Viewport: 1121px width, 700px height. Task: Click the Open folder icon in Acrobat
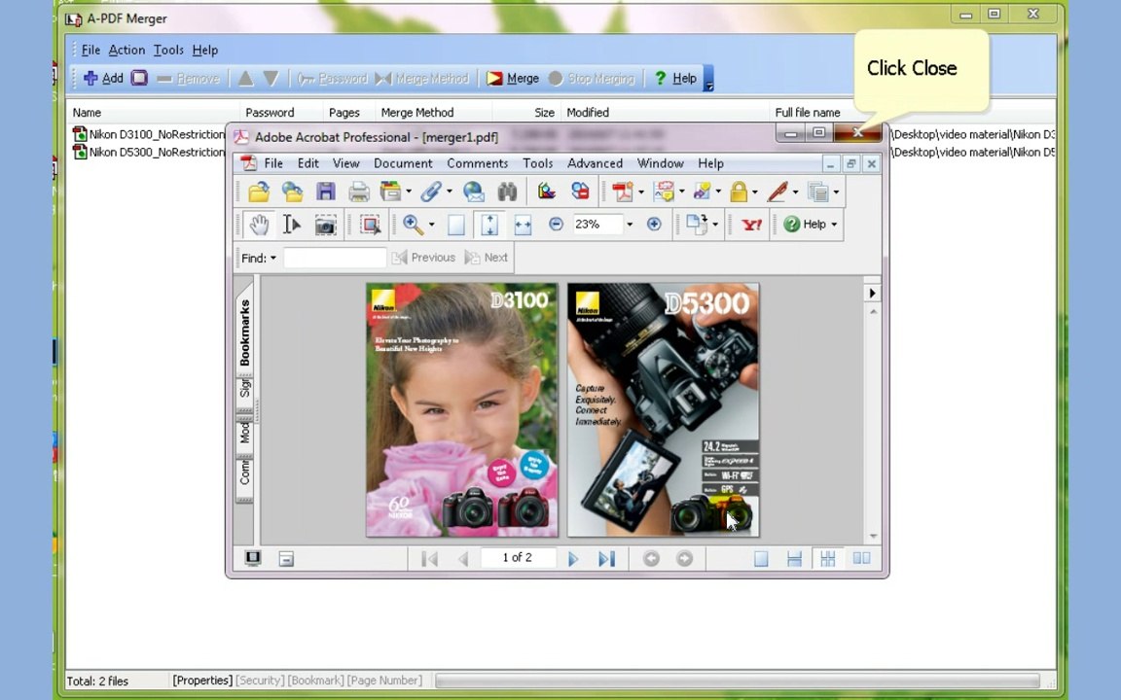pos(259,192)
